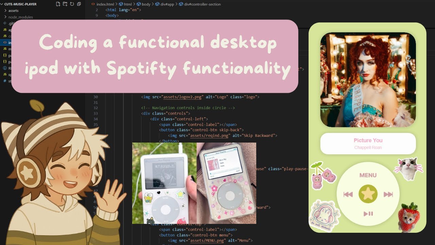Skip forward on the music player
435x245 pixels.
click(x=388, y=194)
